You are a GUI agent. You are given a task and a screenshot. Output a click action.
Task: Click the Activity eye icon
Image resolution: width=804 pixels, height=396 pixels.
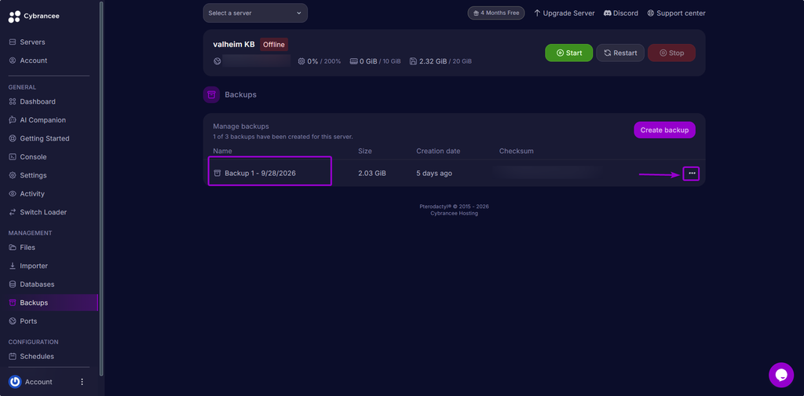[x=13, y=194]
